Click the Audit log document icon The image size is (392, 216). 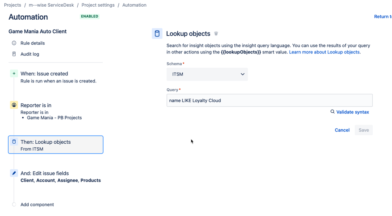point(14,54)
